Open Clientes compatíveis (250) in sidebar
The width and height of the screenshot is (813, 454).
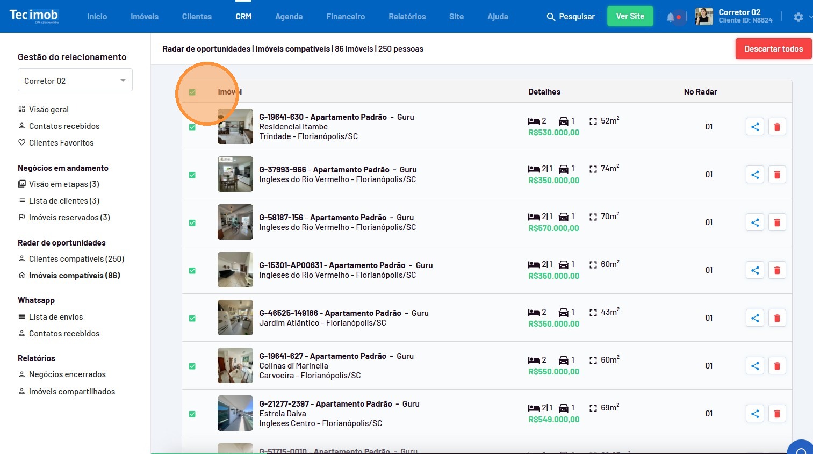(x=76, y=259)
